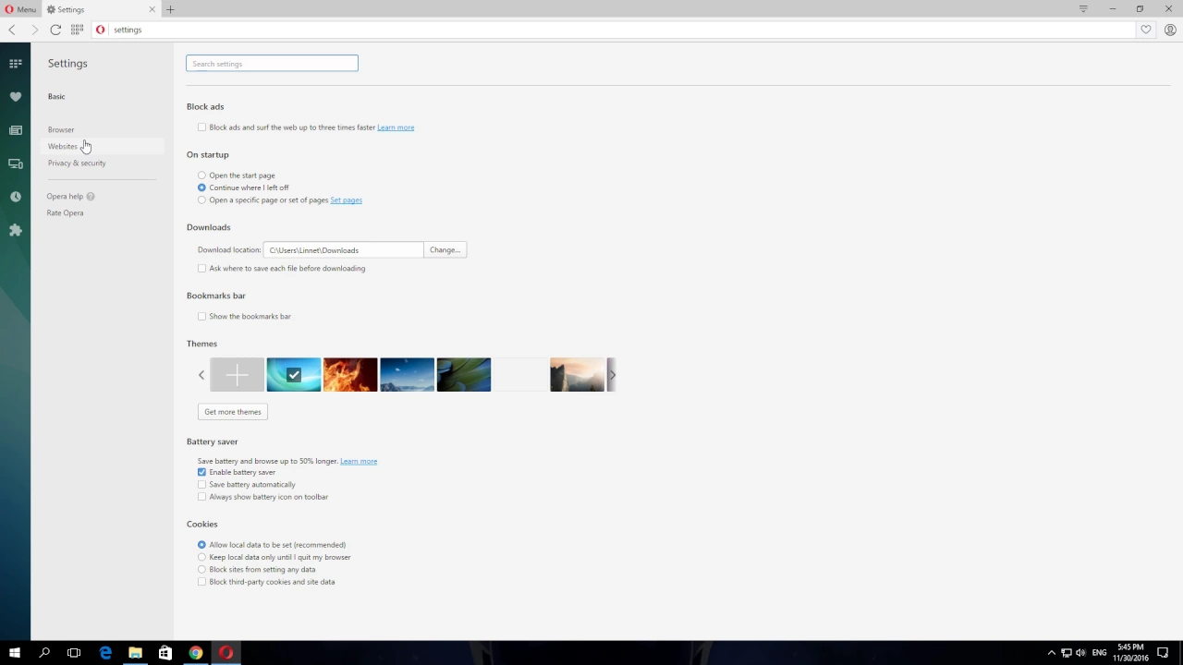Click the address bar showing settings
1183x665 pixels.
point(615,30)
